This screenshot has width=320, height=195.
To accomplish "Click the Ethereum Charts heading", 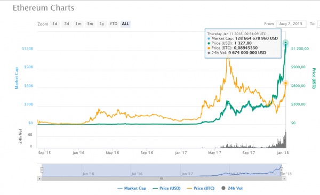I will pyautogui.click(x=44, y=8).
